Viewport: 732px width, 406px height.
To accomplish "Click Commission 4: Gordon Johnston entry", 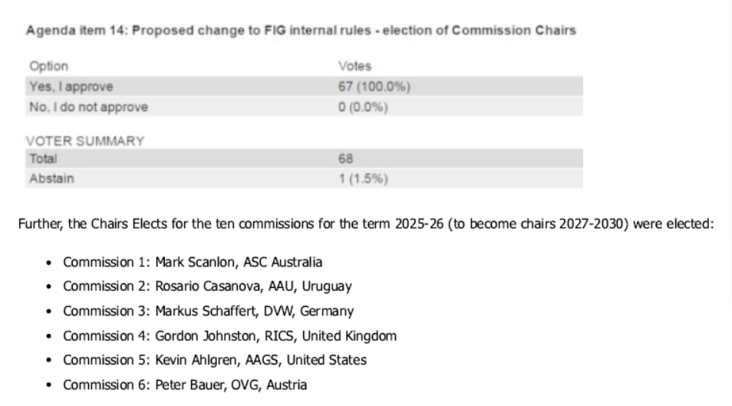I will 229,335.
